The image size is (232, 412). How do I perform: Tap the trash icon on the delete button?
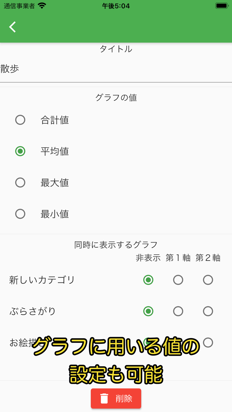pos(105,398)
